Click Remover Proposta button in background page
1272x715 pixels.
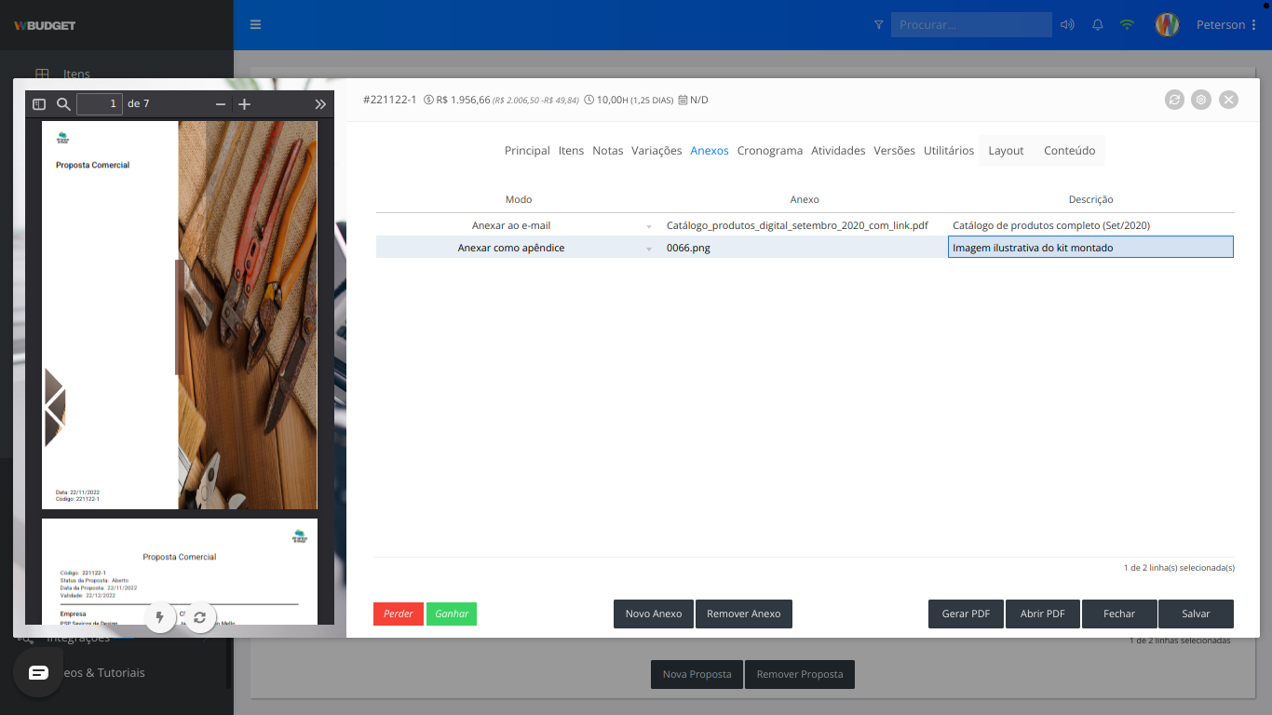click(x=800, y=674)
